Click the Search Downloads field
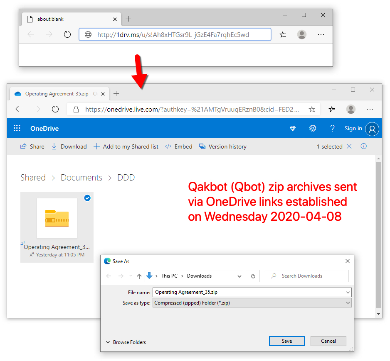Viewport: 390px width, 361px height. click(x=307, y=276)
